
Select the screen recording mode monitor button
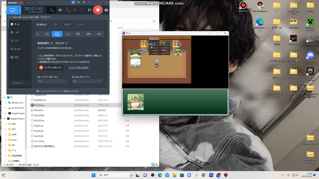click(x=13, y=10)
